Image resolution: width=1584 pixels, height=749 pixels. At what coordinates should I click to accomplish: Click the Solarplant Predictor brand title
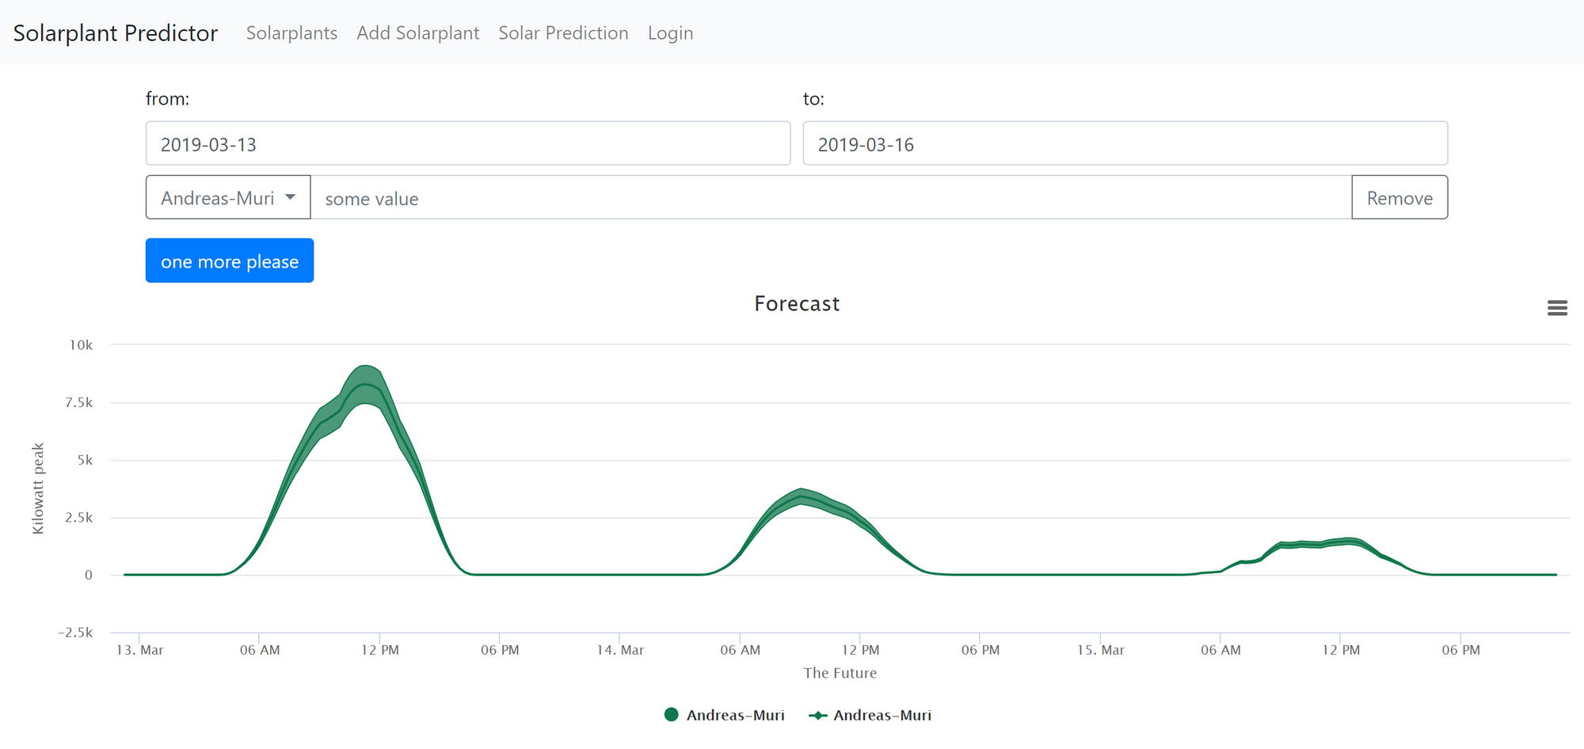point(116,33)
